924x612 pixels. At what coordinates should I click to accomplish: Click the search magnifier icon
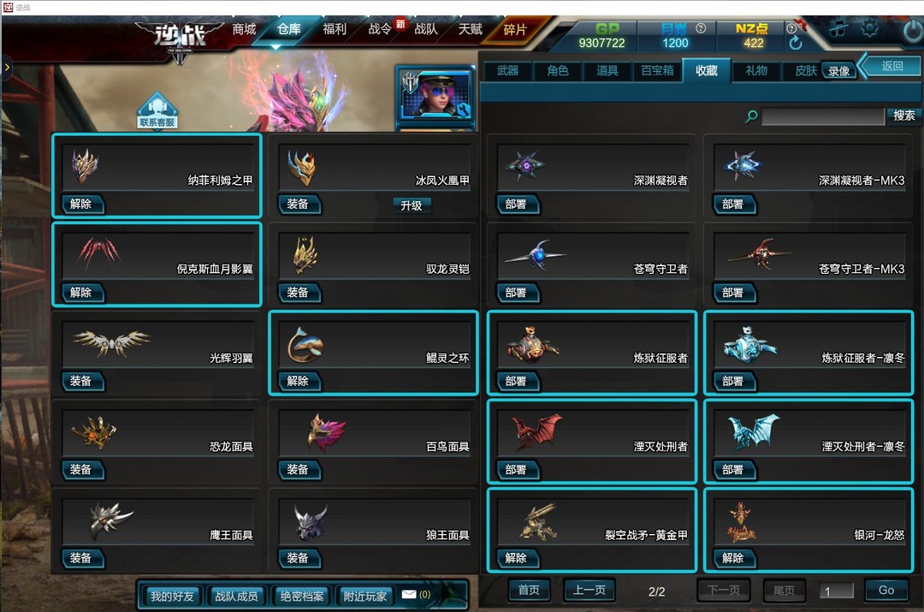(x=751, y=116)
